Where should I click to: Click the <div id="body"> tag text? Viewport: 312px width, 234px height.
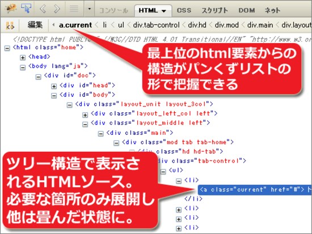tap(87, 95)
